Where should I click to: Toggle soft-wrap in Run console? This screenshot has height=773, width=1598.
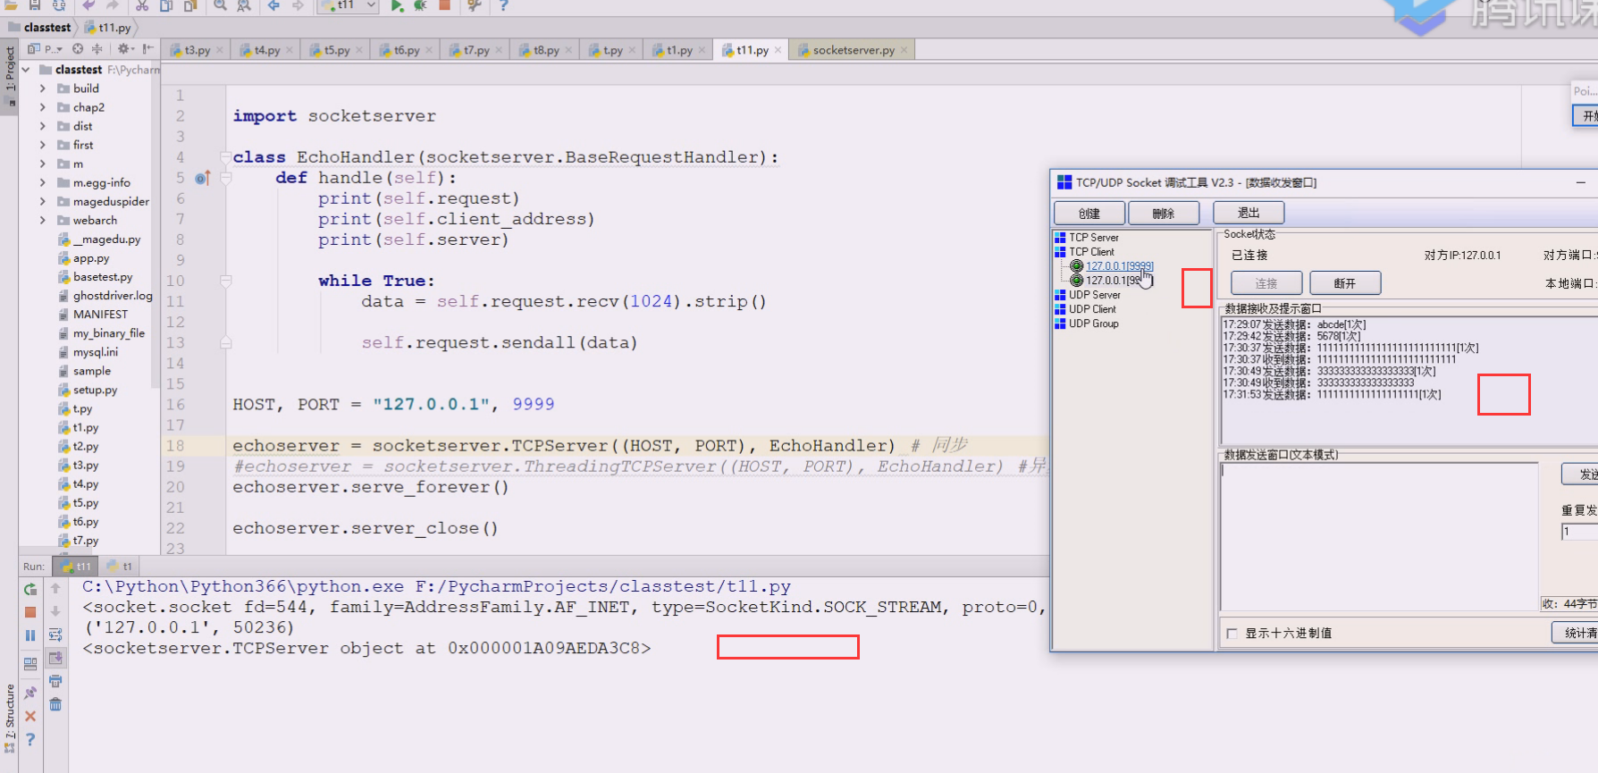(55, 635)
